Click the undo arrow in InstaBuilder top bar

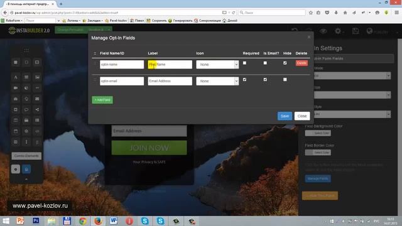click(295, 31)
